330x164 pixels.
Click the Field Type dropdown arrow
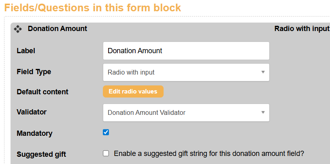[263, 72]
